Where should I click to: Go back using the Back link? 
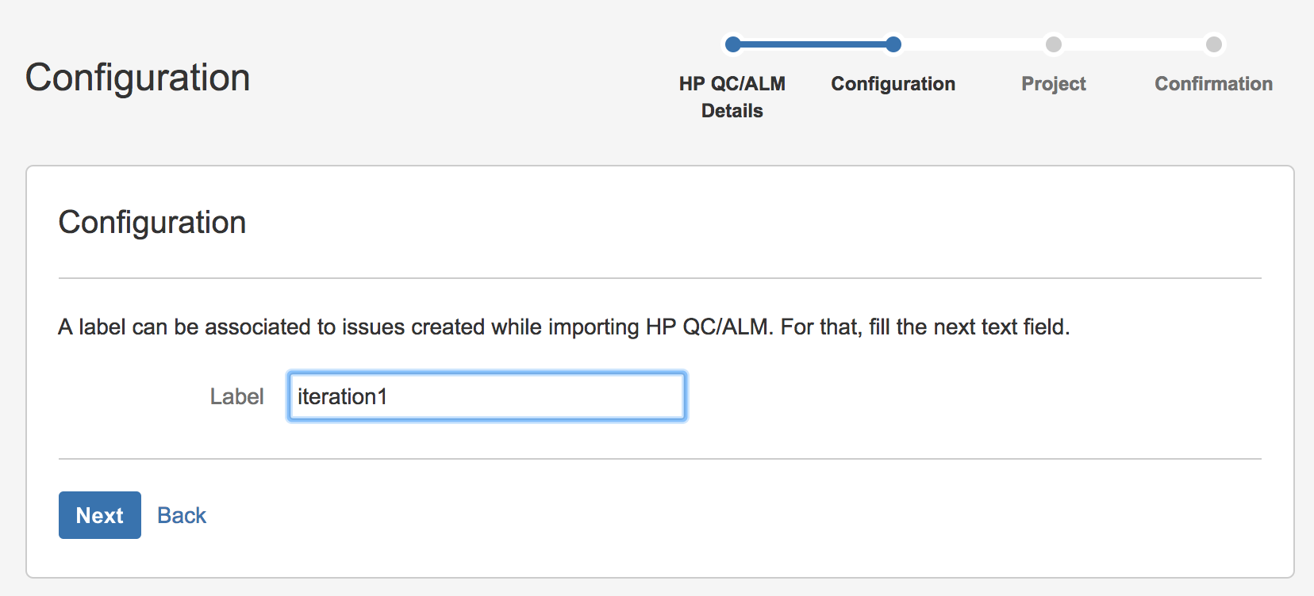[182, 515]
